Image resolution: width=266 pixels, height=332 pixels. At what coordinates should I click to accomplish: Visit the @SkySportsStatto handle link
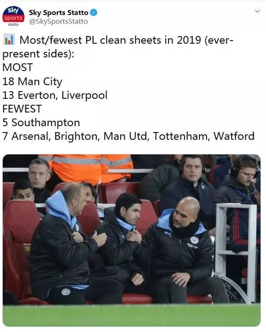tap(58, 21)
